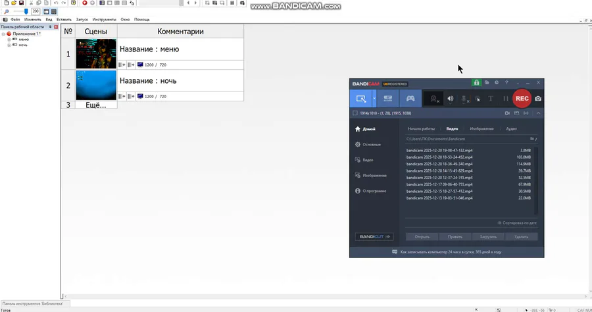Open the Вставить menu
The height and width of the screenshot is (312, 592).
(64, 19)
